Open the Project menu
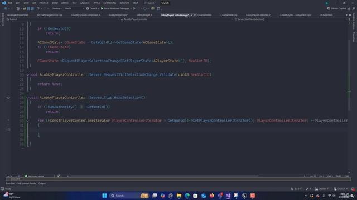Viewport: 357px width, 200px height. pos(44,3)
